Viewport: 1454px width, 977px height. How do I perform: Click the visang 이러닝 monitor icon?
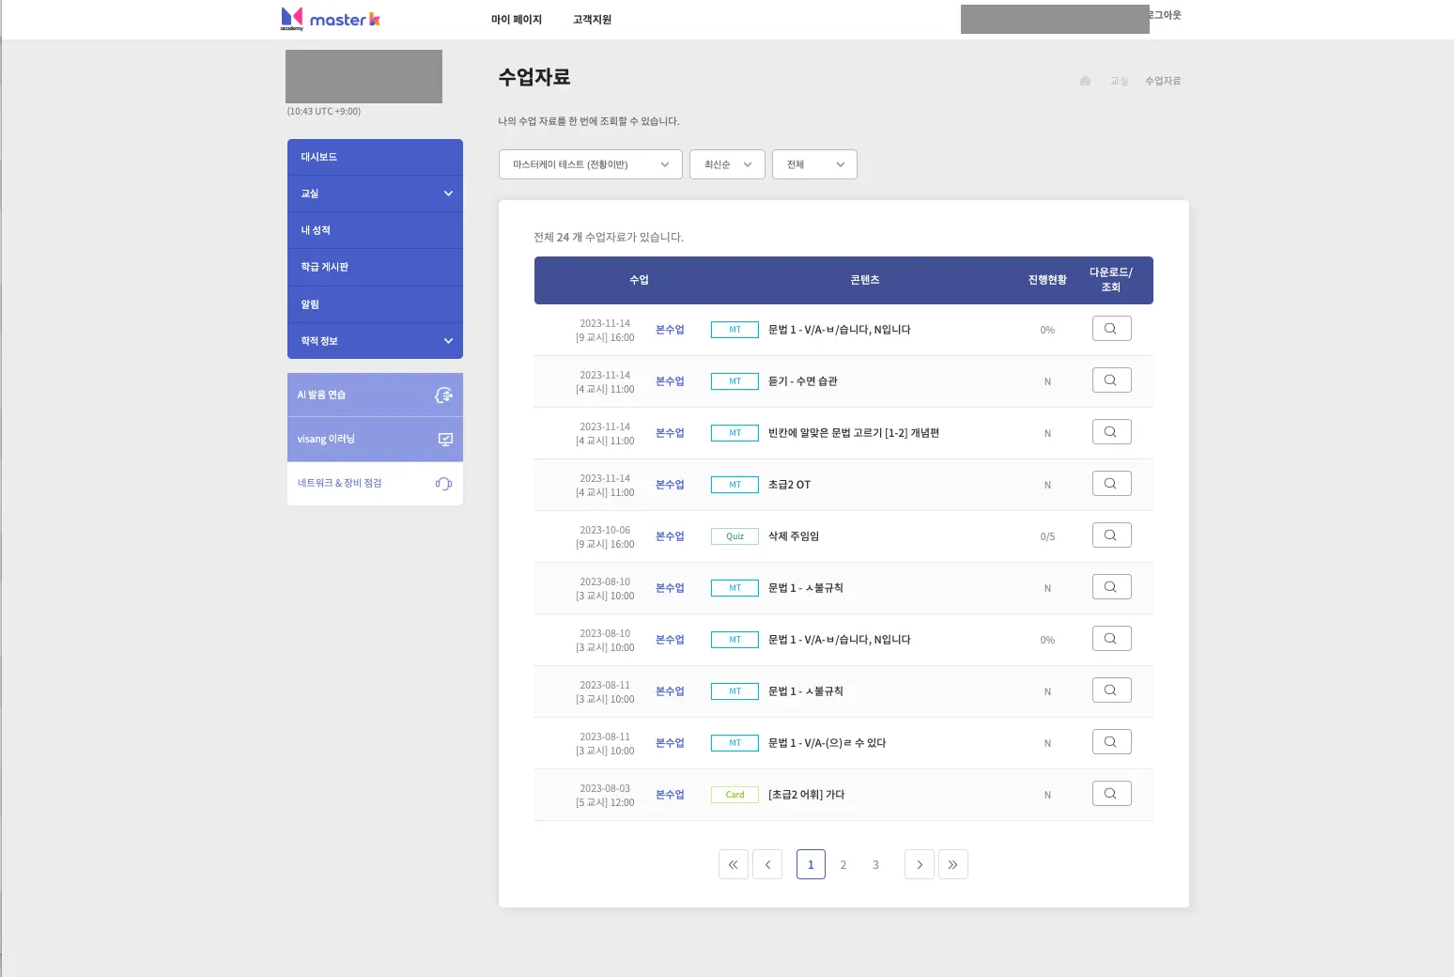445,439
